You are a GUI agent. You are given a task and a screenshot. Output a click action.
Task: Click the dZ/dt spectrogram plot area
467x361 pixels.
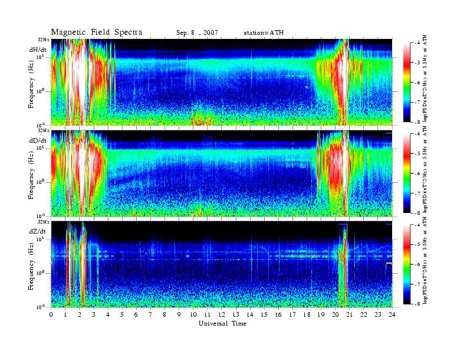pyautogui.click(x=222, y=264)
